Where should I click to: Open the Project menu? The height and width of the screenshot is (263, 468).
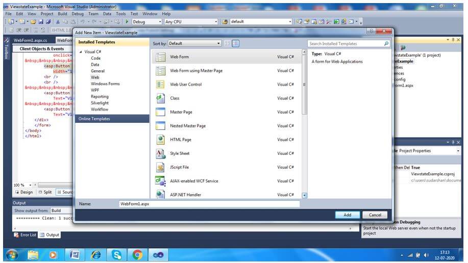coord(47,14)
